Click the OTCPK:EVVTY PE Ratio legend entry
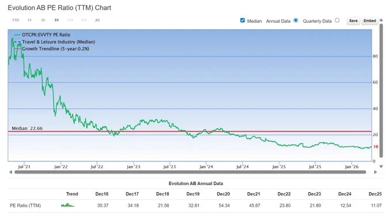 (42, 35)
